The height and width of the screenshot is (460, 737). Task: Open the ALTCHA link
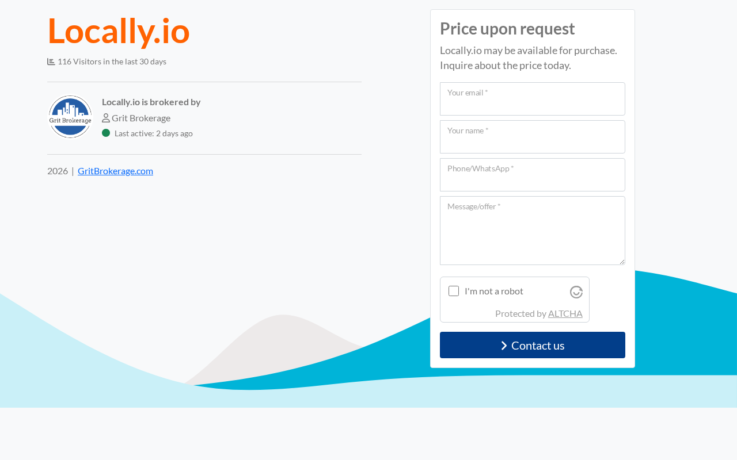pos(565,313)
